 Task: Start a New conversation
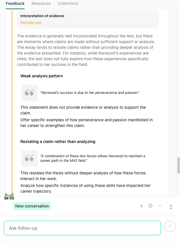[32, 206]
